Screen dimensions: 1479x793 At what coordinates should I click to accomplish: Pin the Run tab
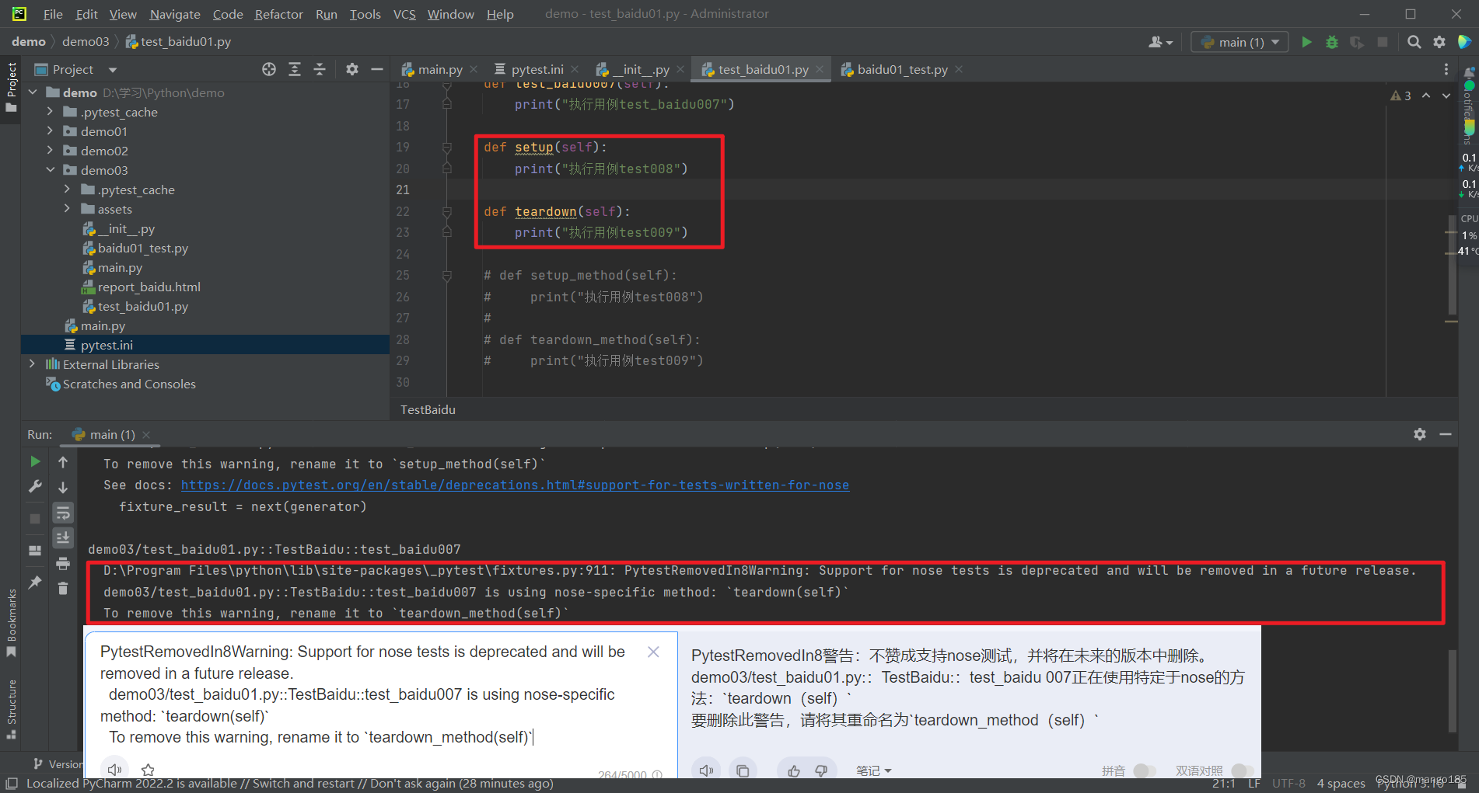(35, 582)
